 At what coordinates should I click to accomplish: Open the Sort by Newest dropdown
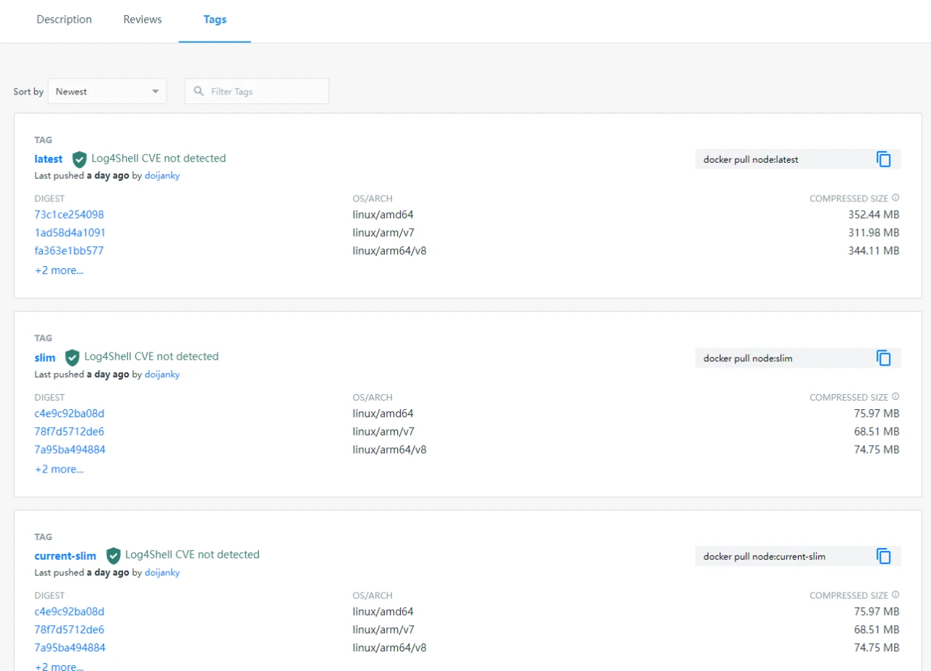[x=107, y=92]
